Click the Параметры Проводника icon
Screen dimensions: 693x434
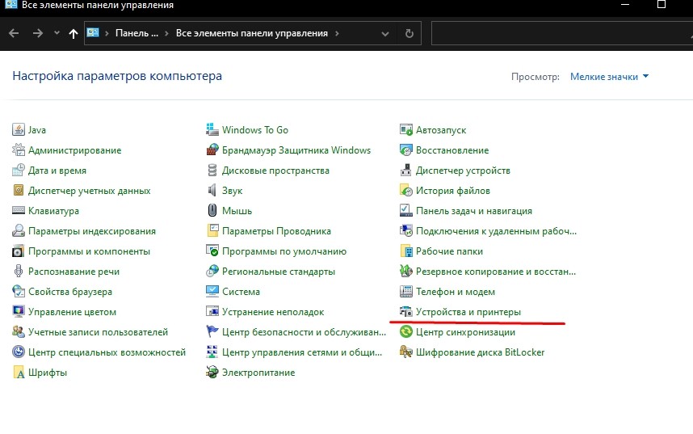pos(212,231)
